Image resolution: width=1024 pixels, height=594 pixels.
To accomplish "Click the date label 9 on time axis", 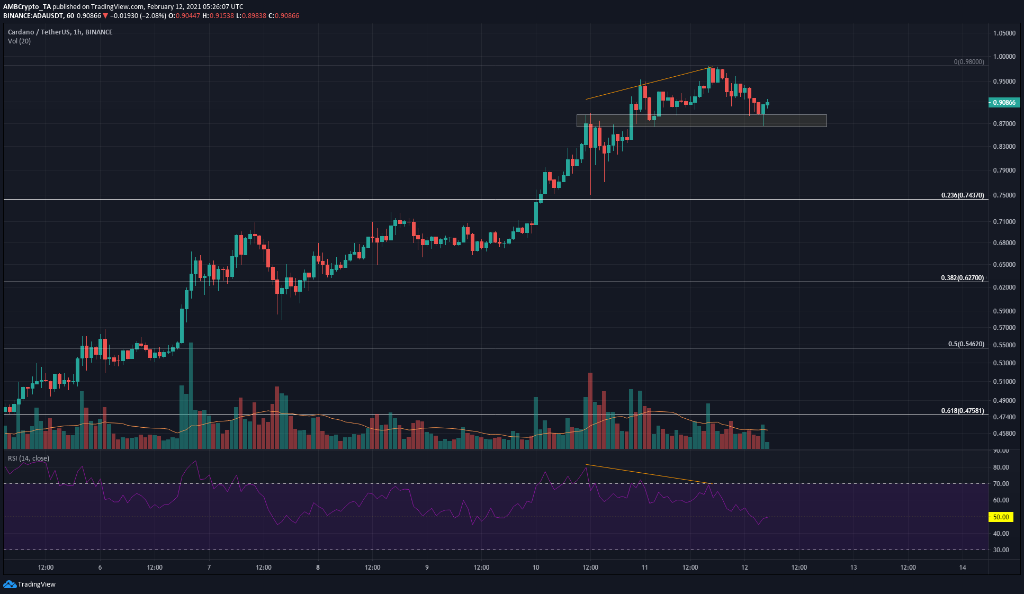I will pyautogui.click(x=427, y=567).
